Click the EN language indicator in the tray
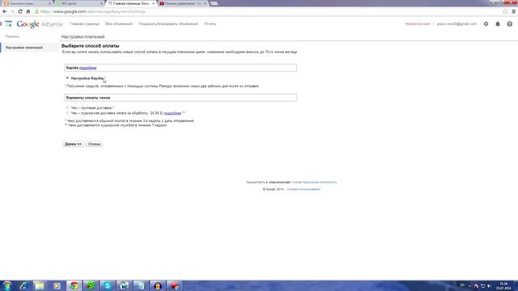This screenshot has width=518, height=291. [462, 285]
